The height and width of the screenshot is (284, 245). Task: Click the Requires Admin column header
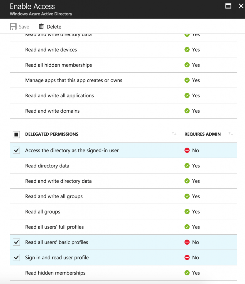202,134
